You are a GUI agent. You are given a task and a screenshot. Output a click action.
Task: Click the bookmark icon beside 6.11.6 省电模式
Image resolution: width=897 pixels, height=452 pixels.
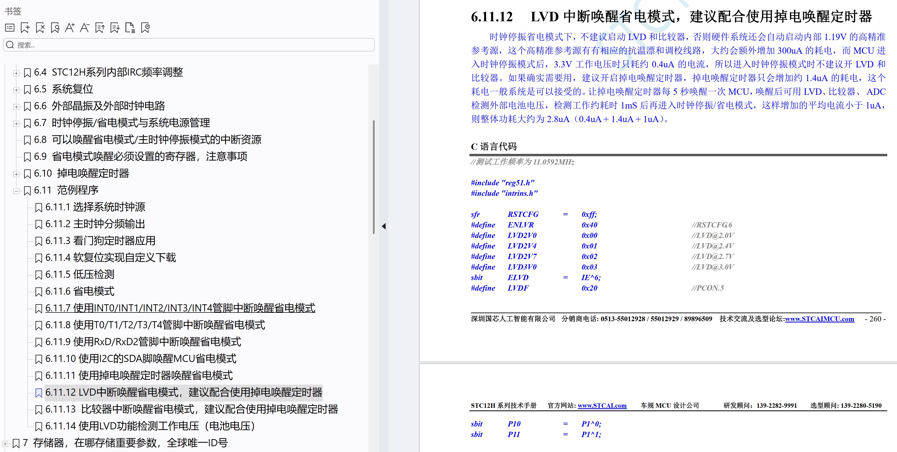(39, 292)
